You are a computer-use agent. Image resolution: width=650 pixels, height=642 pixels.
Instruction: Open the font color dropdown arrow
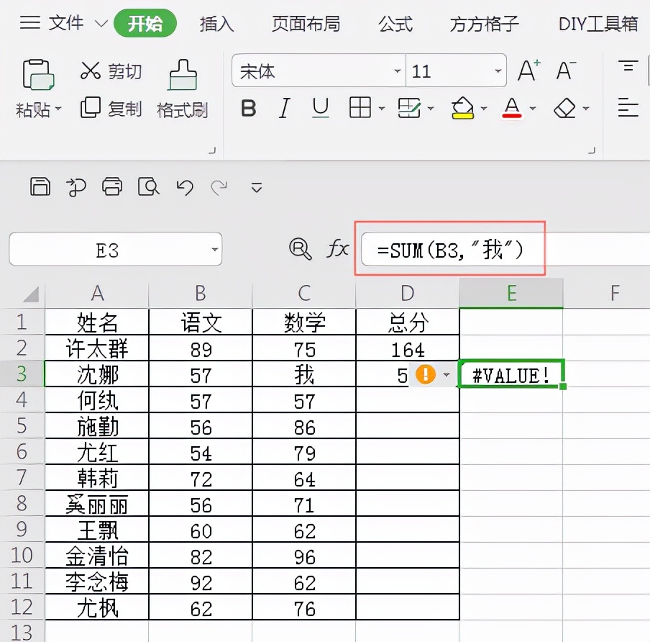pos(533,109)
